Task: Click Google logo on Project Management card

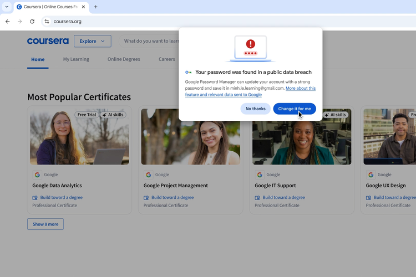Action: point(148,175)
